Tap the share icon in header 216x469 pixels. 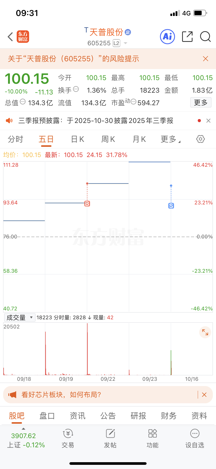187,37
